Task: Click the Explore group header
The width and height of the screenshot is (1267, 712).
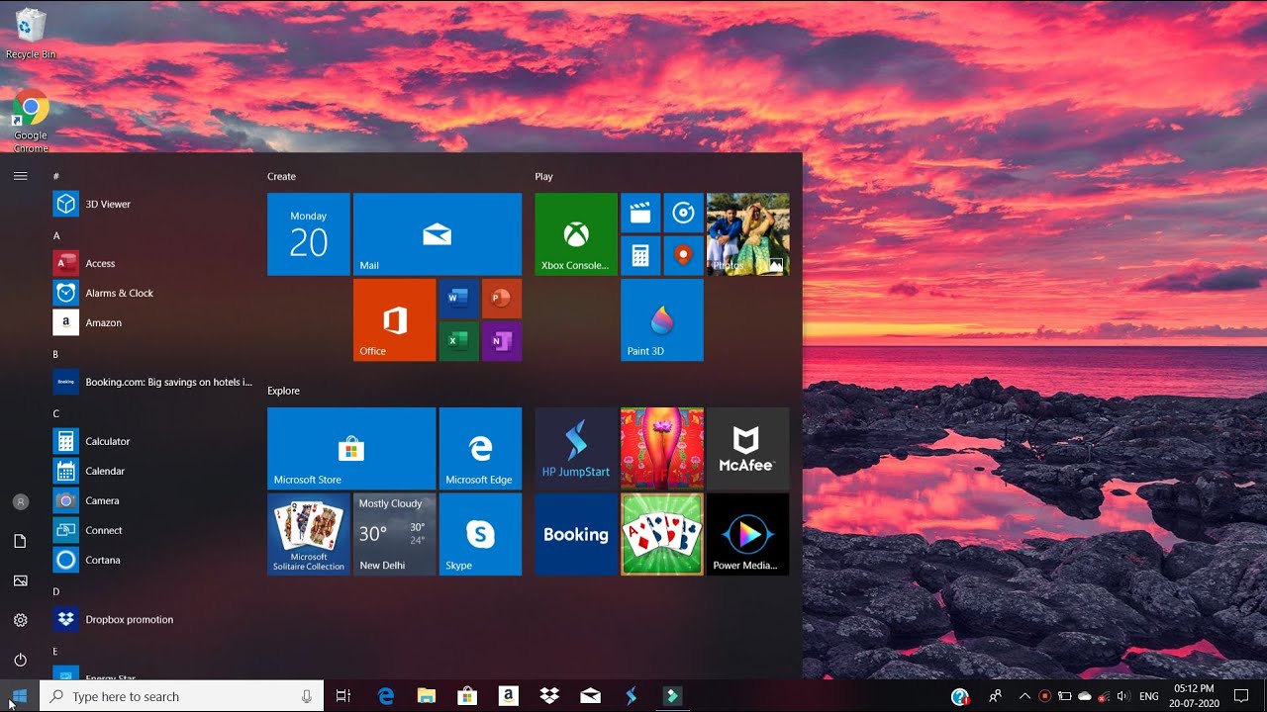Action: pyautogui.click(x=283, y=391)
